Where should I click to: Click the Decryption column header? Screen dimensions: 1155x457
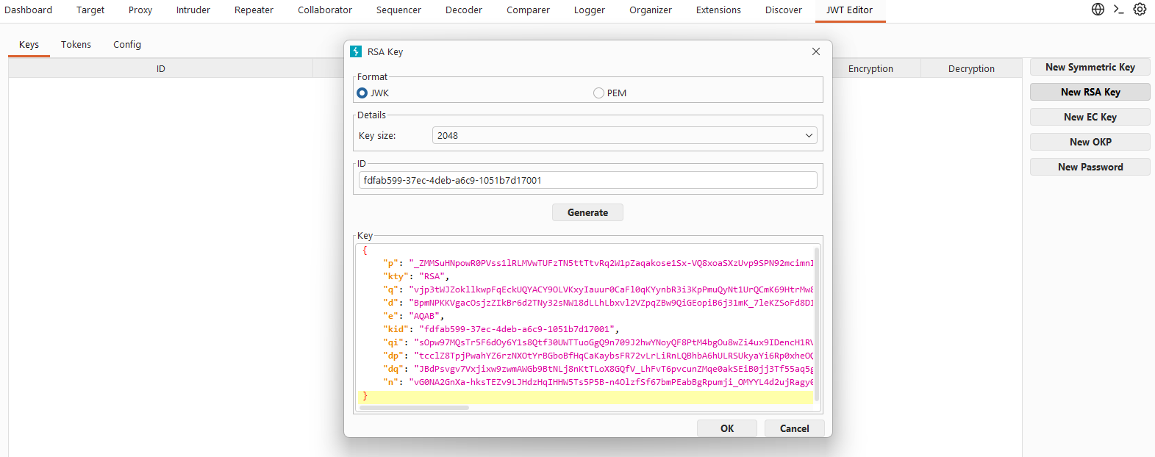(971, 68)
